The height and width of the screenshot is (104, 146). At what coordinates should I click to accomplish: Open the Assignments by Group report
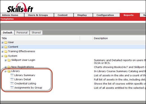(28, 88)
